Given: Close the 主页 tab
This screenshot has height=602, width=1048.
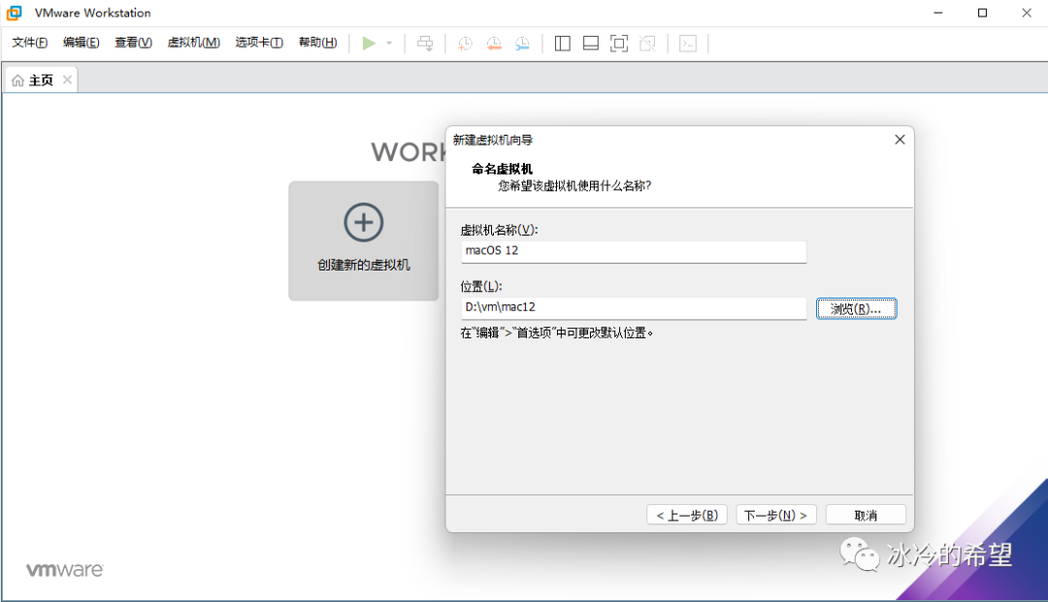Looking at the screenshot, I should [67, 79].
